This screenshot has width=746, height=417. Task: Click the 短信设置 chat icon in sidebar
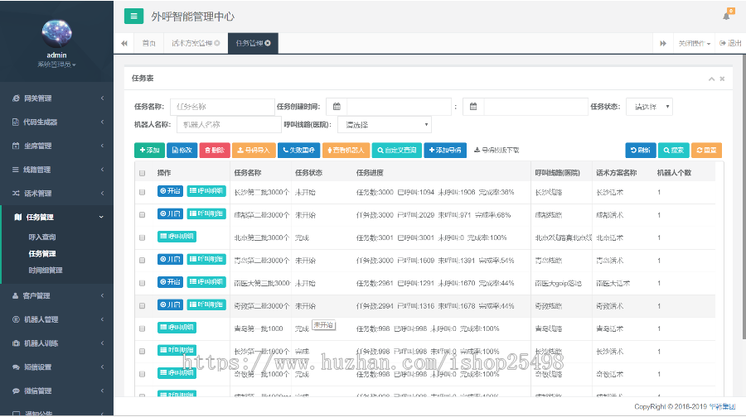click(16, 367)
